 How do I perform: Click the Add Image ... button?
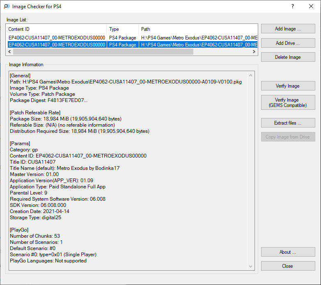tap(288, 29)
